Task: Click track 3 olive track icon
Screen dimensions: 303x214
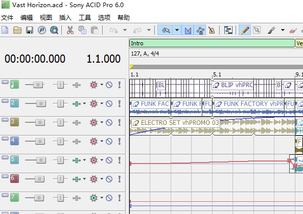Action: click(x=14, y=122)
